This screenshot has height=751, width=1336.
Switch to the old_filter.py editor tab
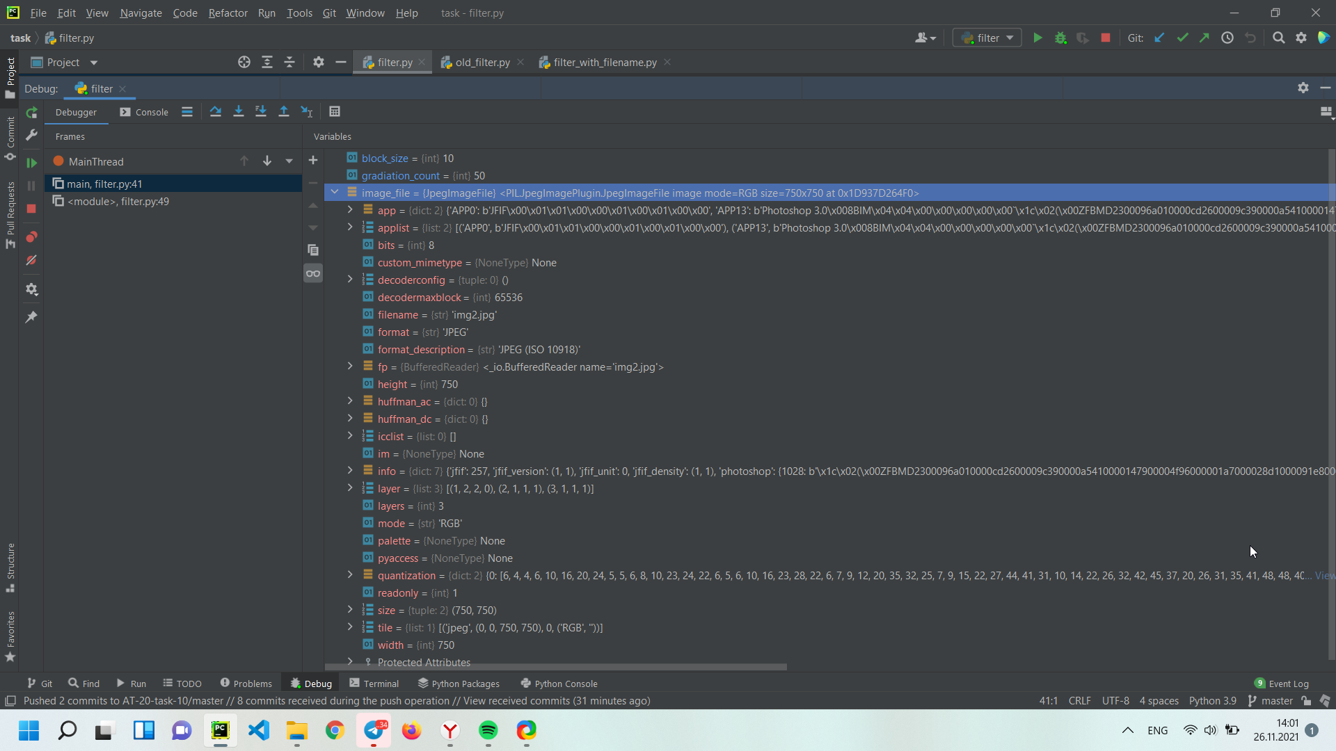(x=482, y=63)
